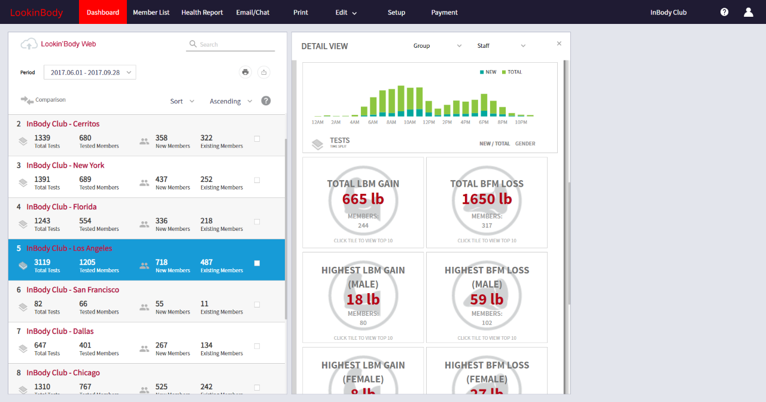Go to the Dashboard tab
766x402 pixels.
point(103,12)
